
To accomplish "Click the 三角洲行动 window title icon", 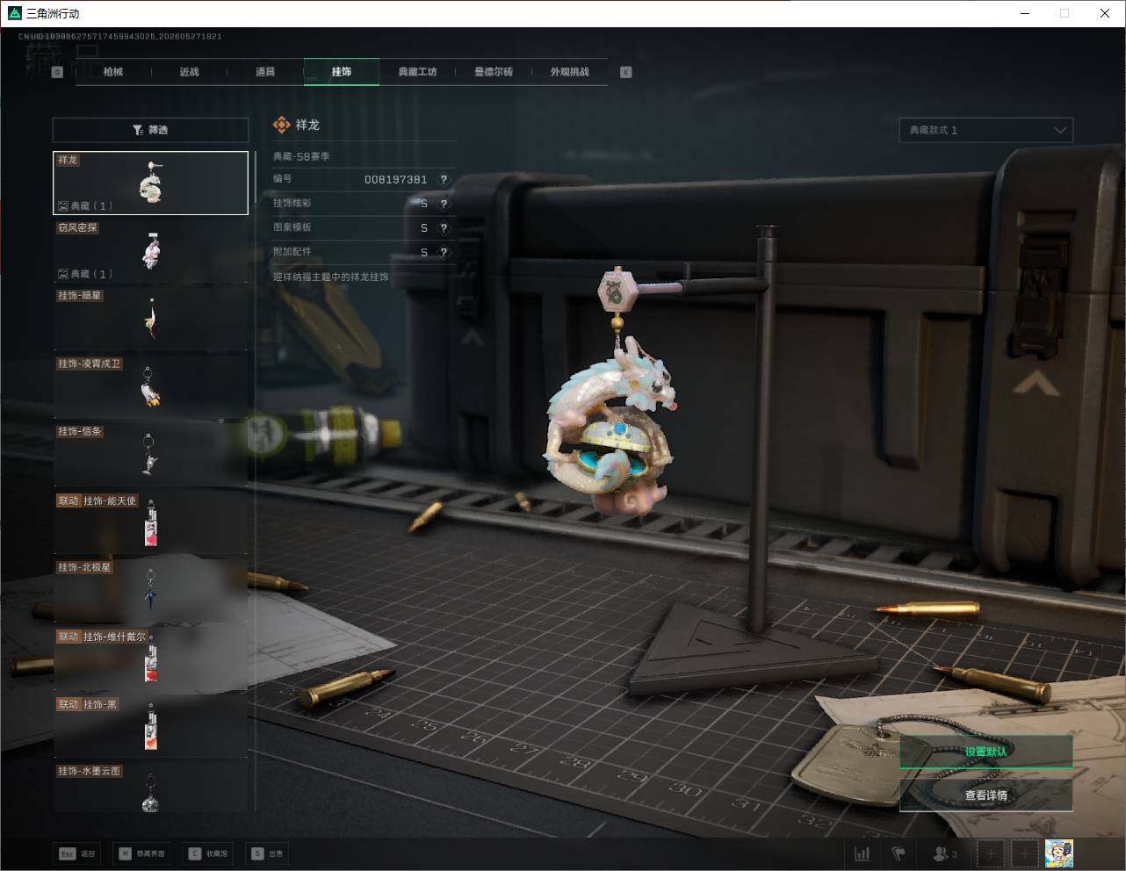I will [x=14, y=13].
